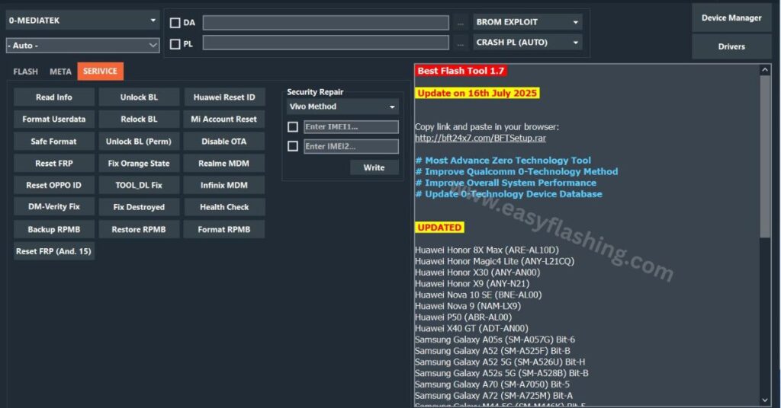Click TOOL_DL Fix

139,186
